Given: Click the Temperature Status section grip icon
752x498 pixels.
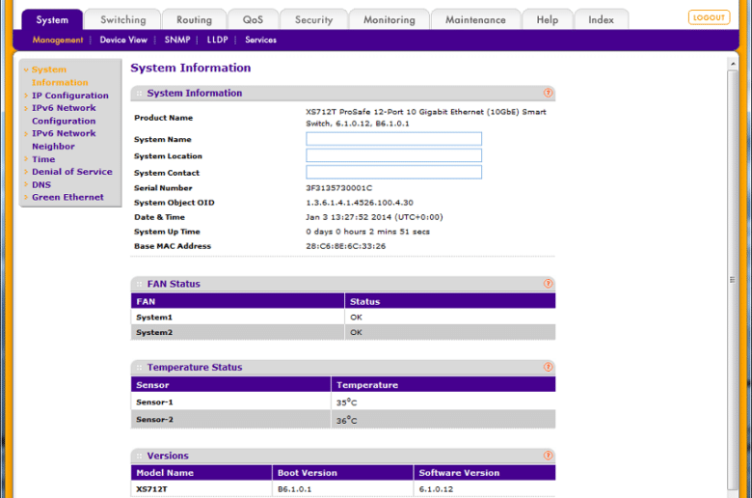Looking at the screenshot, I should click(139, 368).
